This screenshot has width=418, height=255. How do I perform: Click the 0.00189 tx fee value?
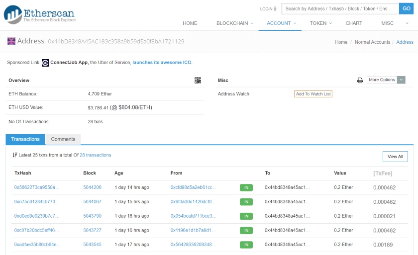pyautogui.click(x=383, y=245)
